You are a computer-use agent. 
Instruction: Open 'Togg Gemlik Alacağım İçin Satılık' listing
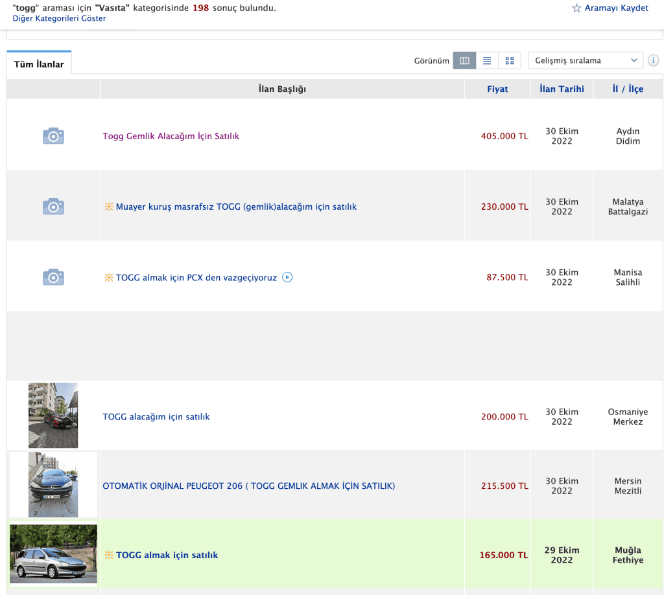click(x=171, y=137)
